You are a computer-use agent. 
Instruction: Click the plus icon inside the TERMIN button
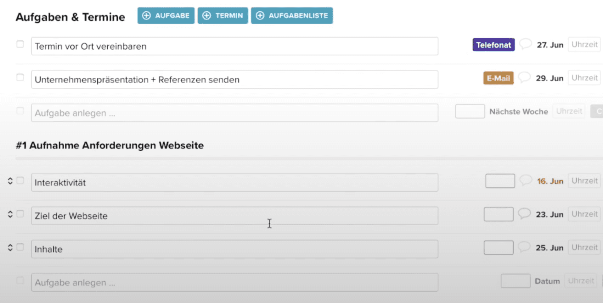tap(207, 15)
